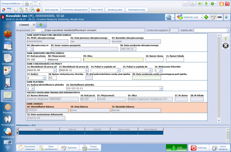Close the visit with the red X icon

(x=3, y=17)
